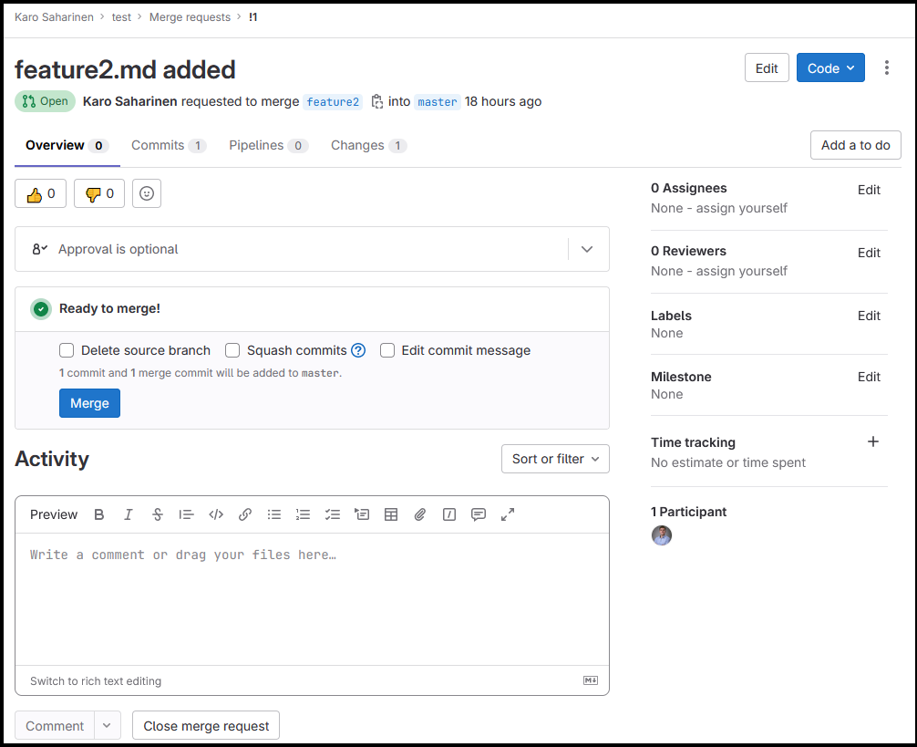Add a table to the comment

pyautogui.click(x=391, y=514)
